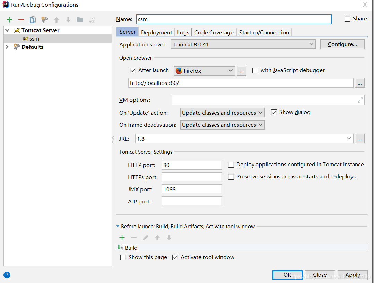Screen dimensions: 374x283
Task: Expand the Defaults tree node
Action: [x=7, y=47]
